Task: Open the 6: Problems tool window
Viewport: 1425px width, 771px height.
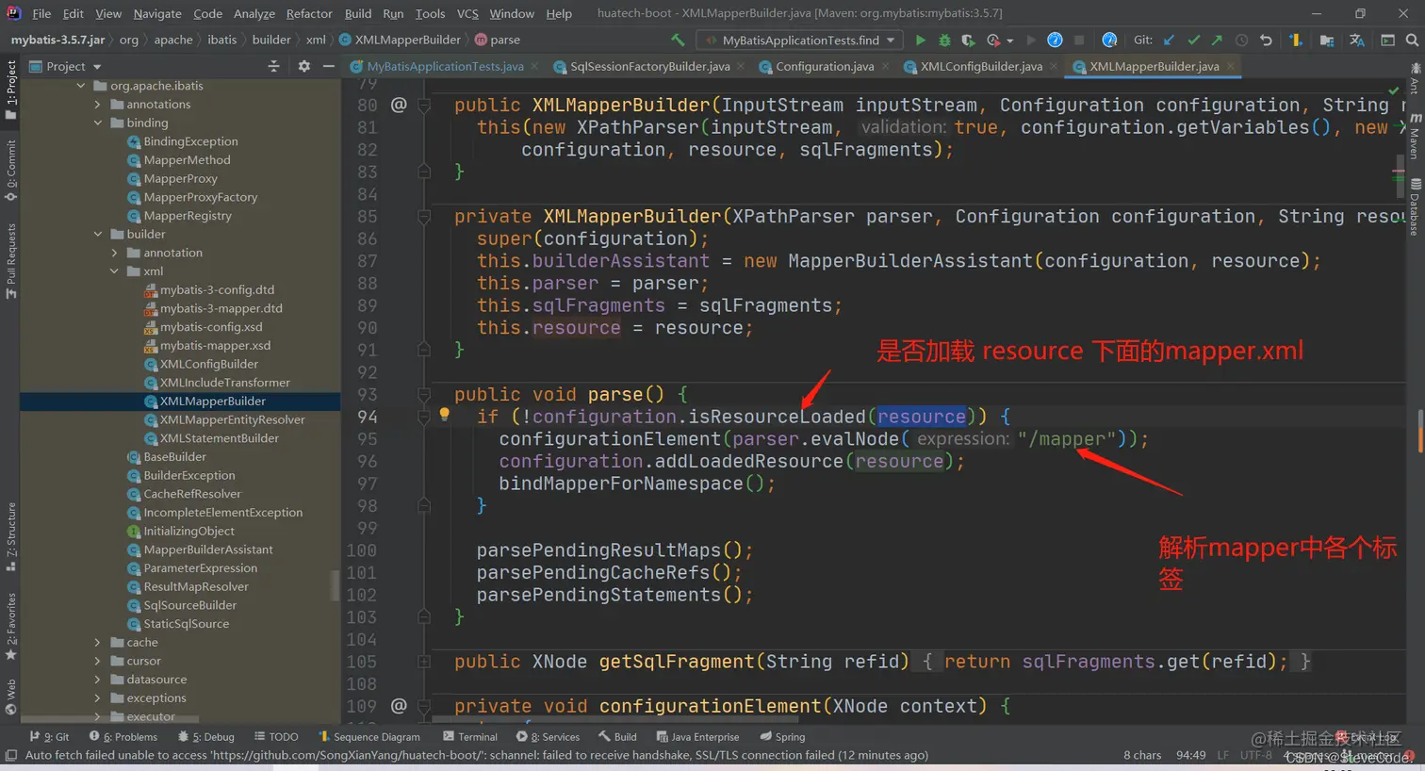Action: (123, 737)
